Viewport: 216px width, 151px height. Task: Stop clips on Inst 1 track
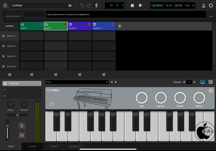[32, 75]
